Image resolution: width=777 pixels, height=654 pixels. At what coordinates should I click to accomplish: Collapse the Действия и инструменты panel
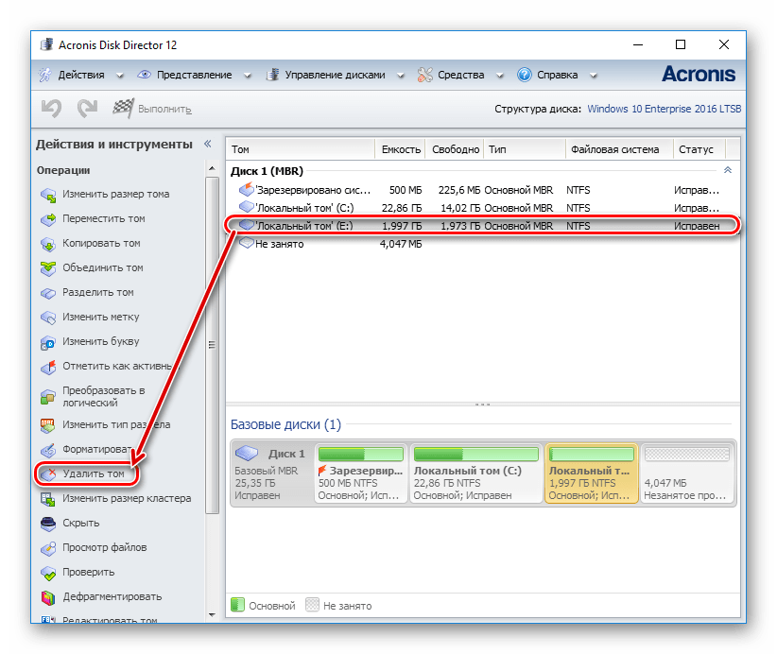click(x=207, y=145)
